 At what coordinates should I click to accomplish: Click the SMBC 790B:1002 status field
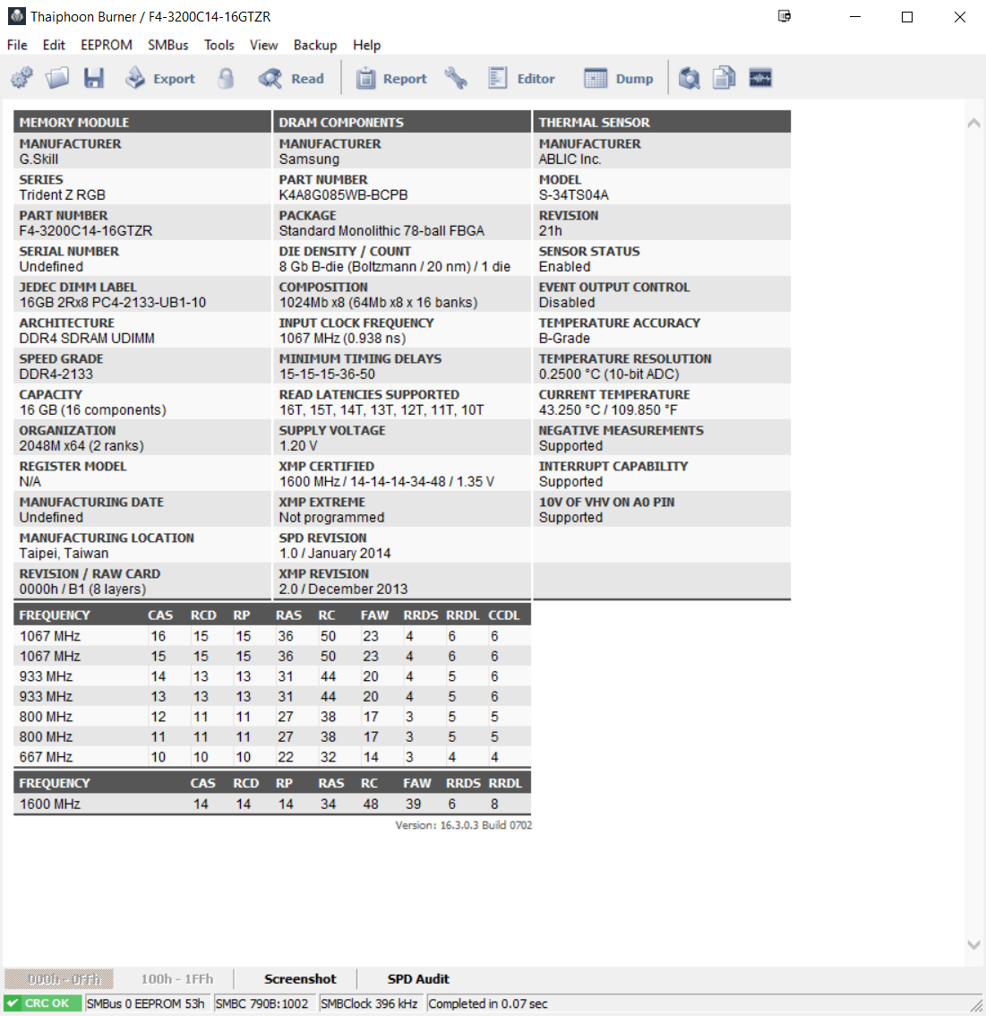[x=262, y=1003]
